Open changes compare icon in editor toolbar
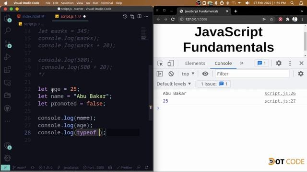The image size is (307, 172). pos(132,17)
